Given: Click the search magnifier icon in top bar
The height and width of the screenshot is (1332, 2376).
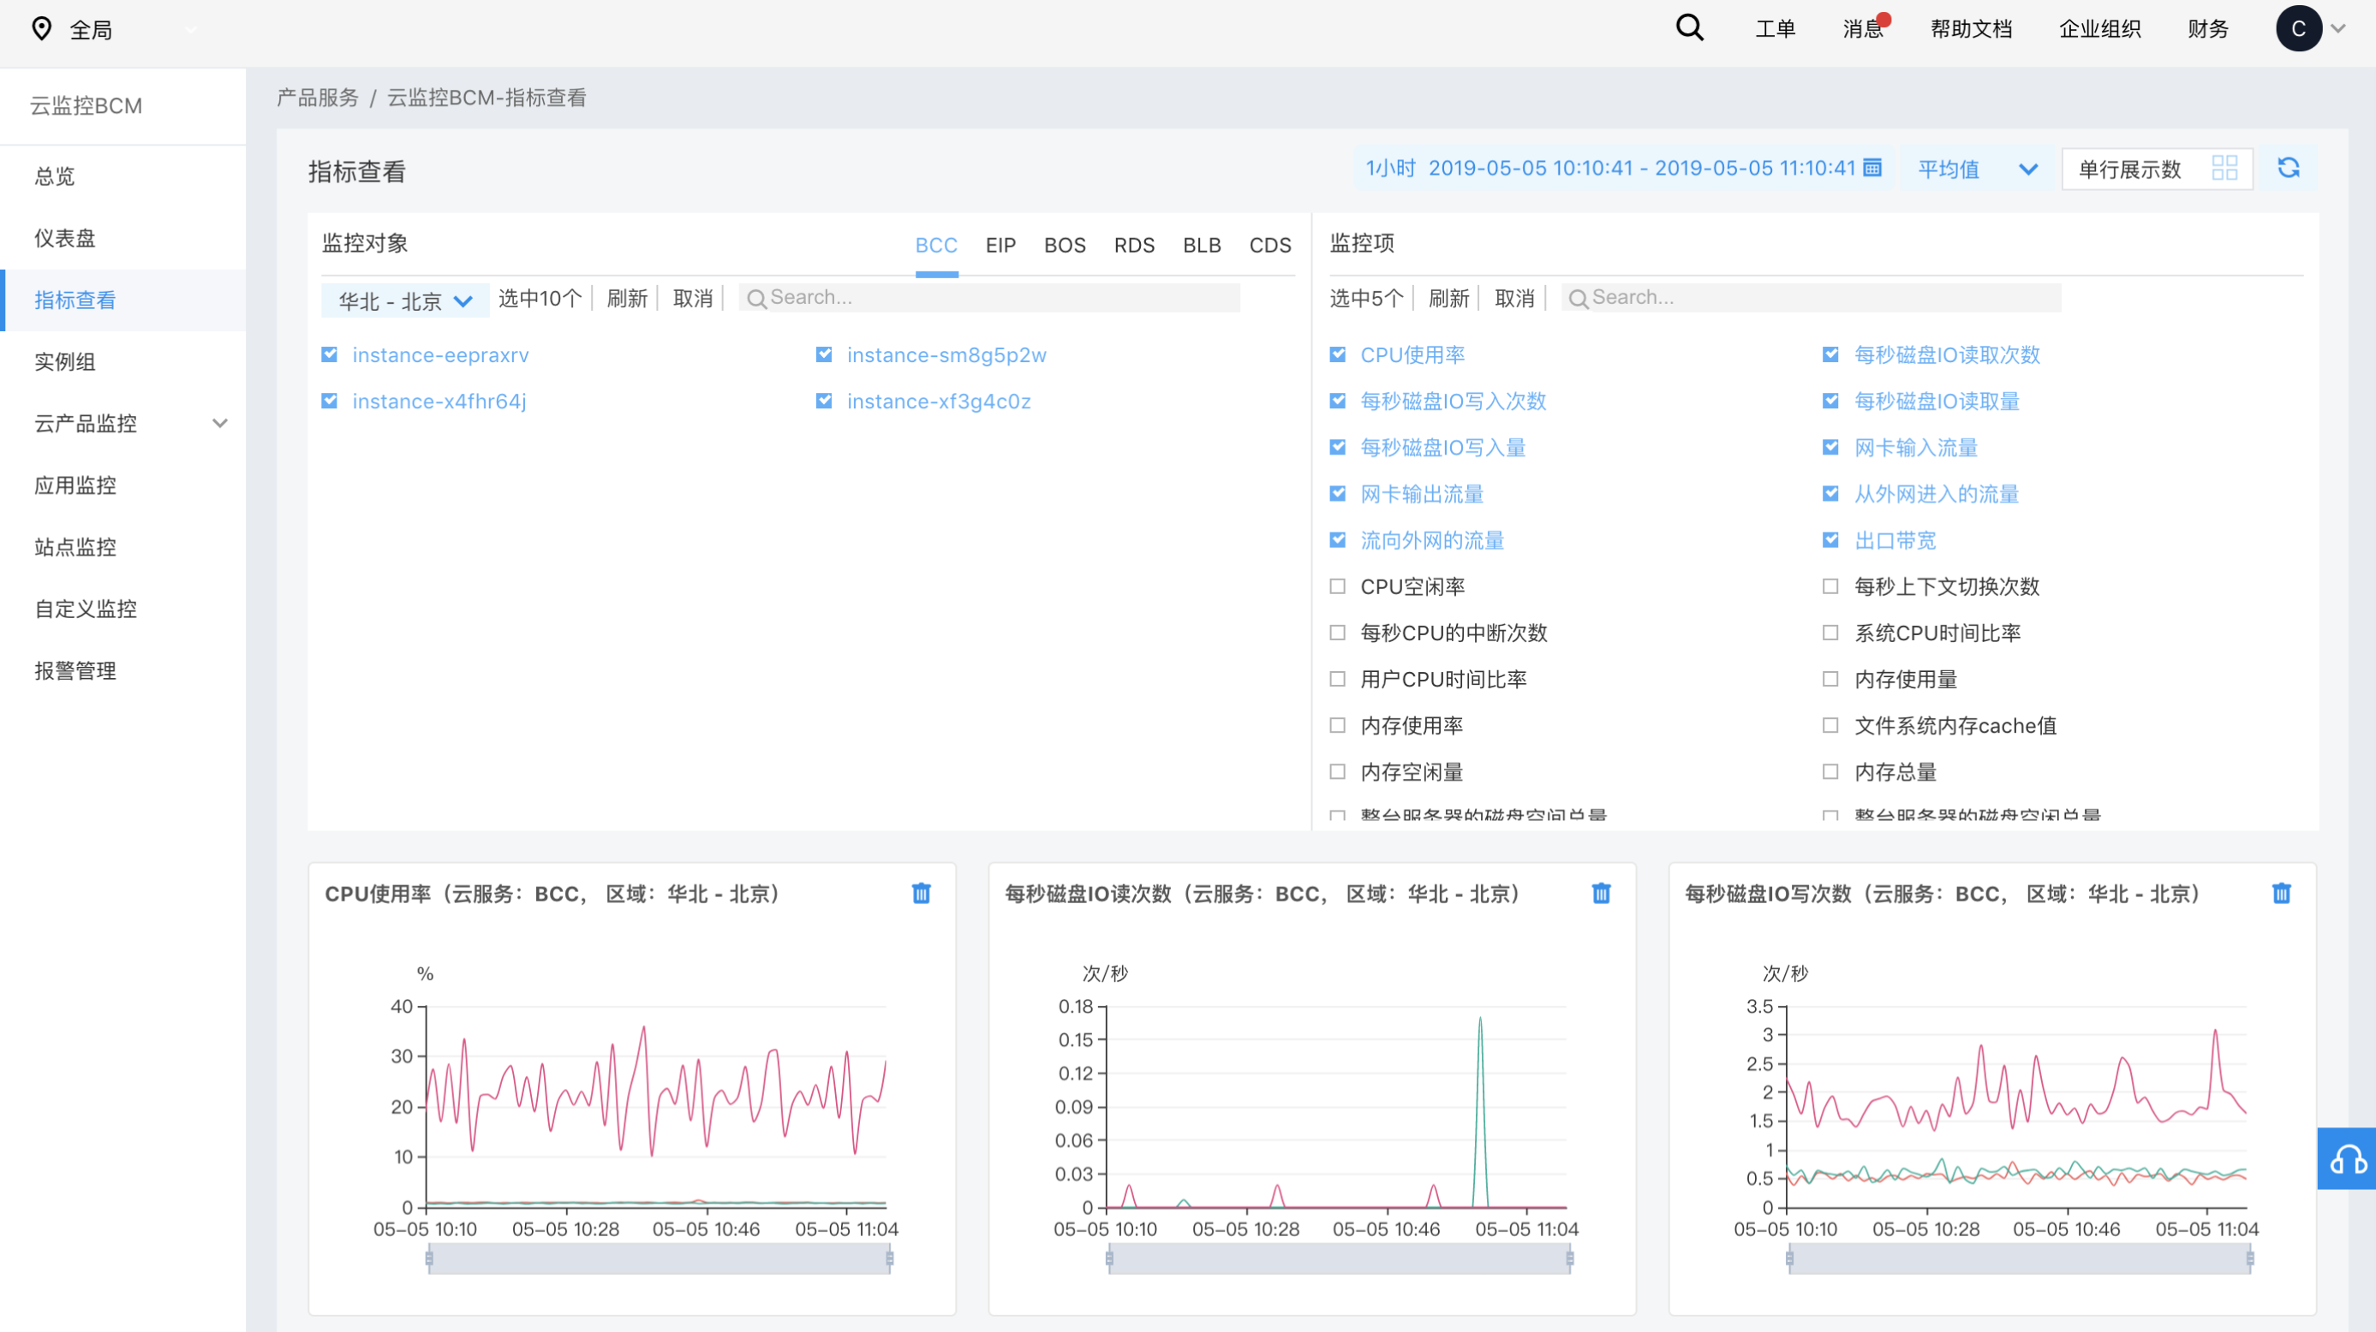Looking at the screenshot, I should (x=1689, y=28).
